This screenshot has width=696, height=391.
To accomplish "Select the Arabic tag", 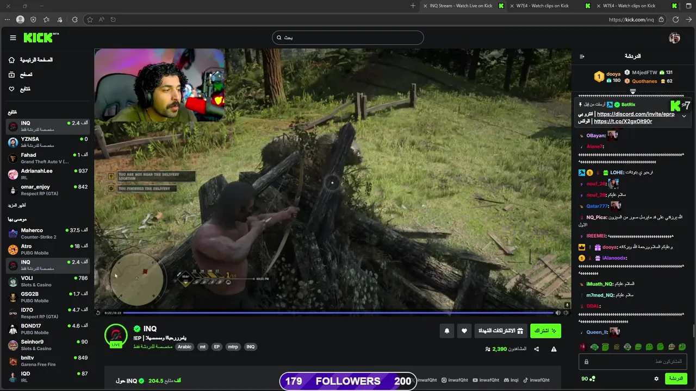I will click(x=184, y=346).
